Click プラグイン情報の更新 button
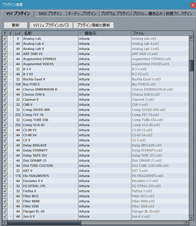The width and height of the screenshot is (196, 226). pos(93,25)
